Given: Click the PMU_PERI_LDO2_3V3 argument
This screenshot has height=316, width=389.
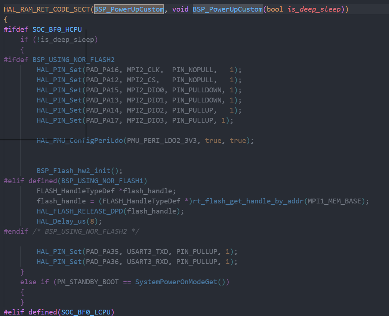Looking at the screenshot, I should (x=162, y=141).
